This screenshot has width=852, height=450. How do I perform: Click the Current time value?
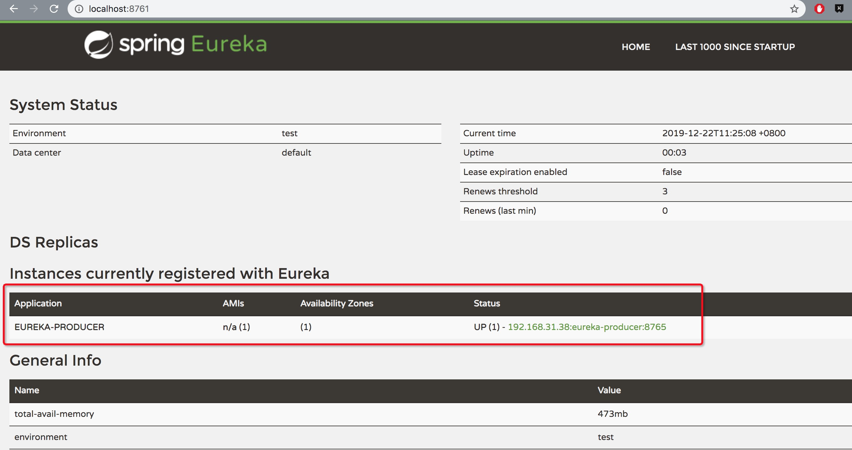click(723, 133)
